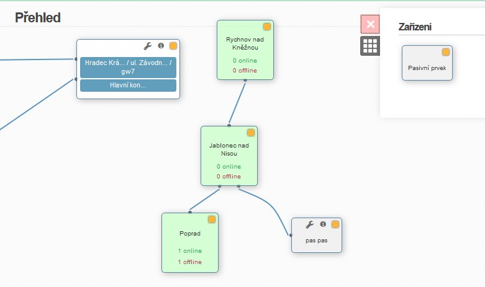Click the orange square on the Poprad node

[212, 219]
